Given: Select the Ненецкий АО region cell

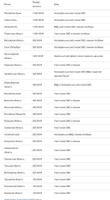Looking at the screenshot, I should (x=11, y=27).
